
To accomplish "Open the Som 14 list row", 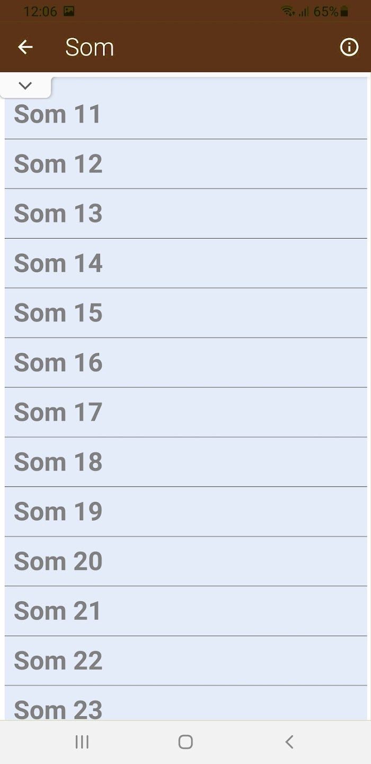I will pos(185,263).
